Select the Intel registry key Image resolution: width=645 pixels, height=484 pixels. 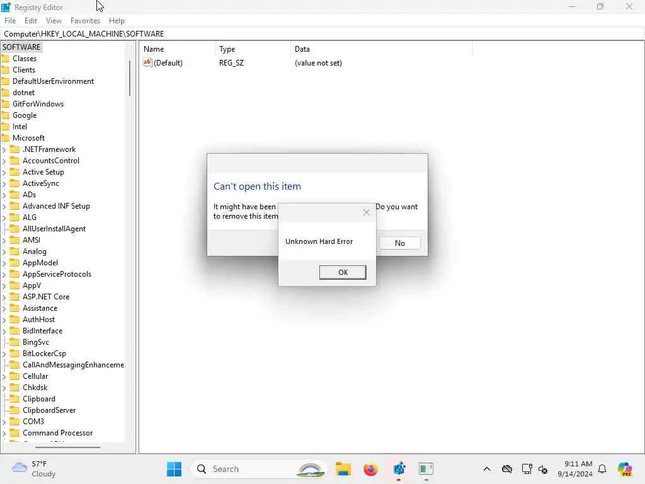pos(20,127)
